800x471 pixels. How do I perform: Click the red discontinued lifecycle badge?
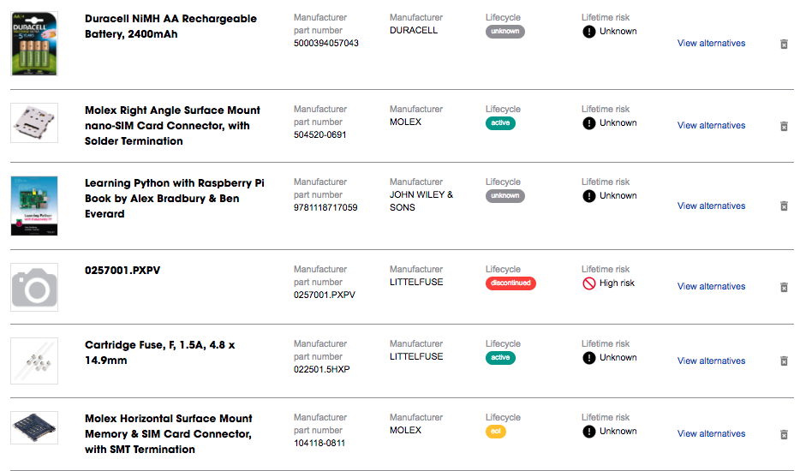point(510,283)
